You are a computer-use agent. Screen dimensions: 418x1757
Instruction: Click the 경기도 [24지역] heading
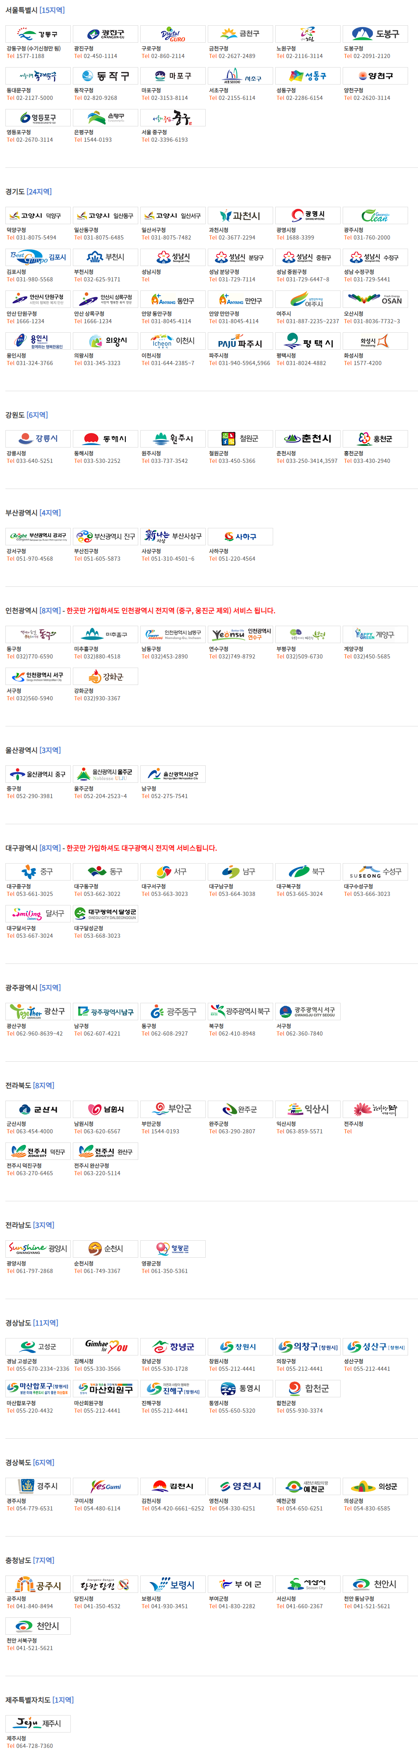(29, 192)
